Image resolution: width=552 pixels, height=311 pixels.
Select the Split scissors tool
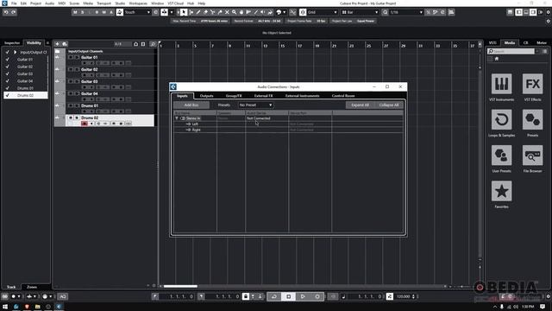point(213,12)
